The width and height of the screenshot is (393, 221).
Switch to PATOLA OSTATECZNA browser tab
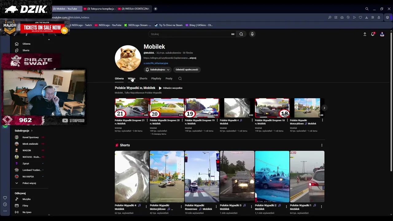[134, 9]
